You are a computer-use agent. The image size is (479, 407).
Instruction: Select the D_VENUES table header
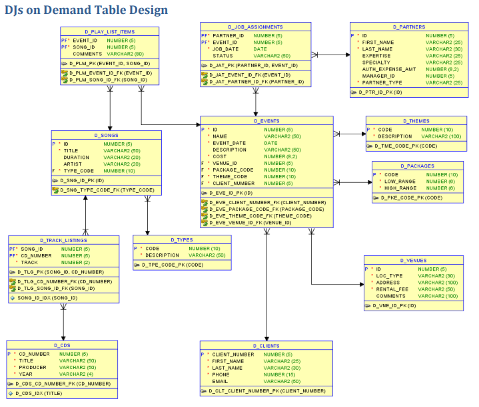tap(414, 260)
